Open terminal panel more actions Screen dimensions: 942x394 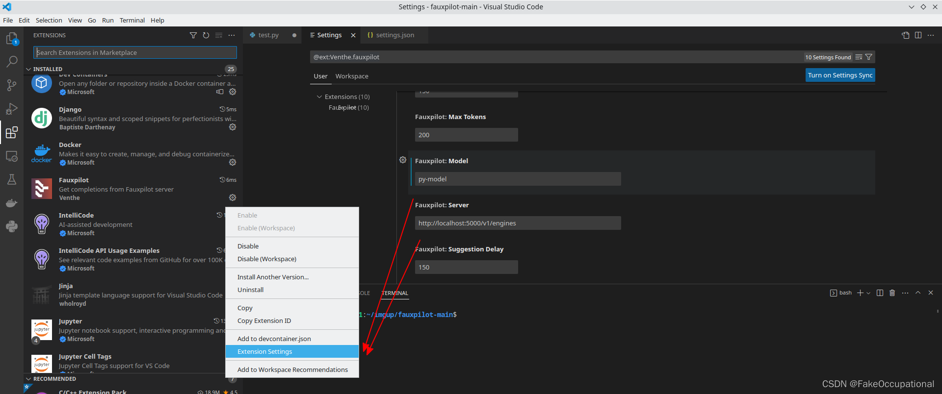pyautogui.click(x=905, y=293)
